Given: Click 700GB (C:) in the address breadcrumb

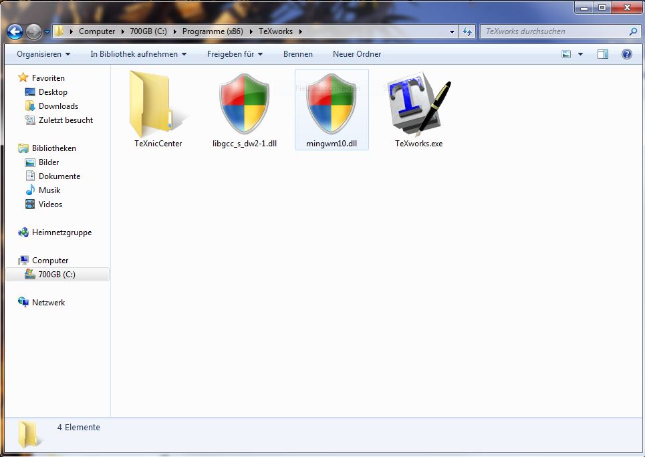Looking at the screenshot, I should click(148, 31).
